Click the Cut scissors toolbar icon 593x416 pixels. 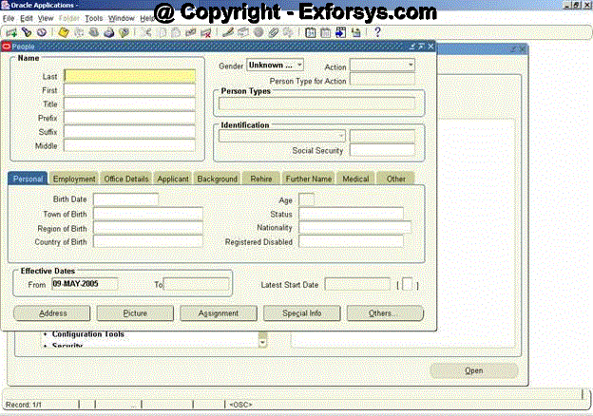point(147,31)
